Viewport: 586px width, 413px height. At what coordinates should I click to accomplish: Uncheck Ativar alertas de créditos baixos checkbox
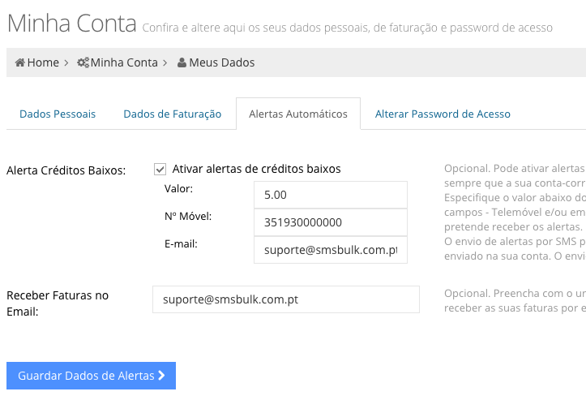(x=160, y=169)
